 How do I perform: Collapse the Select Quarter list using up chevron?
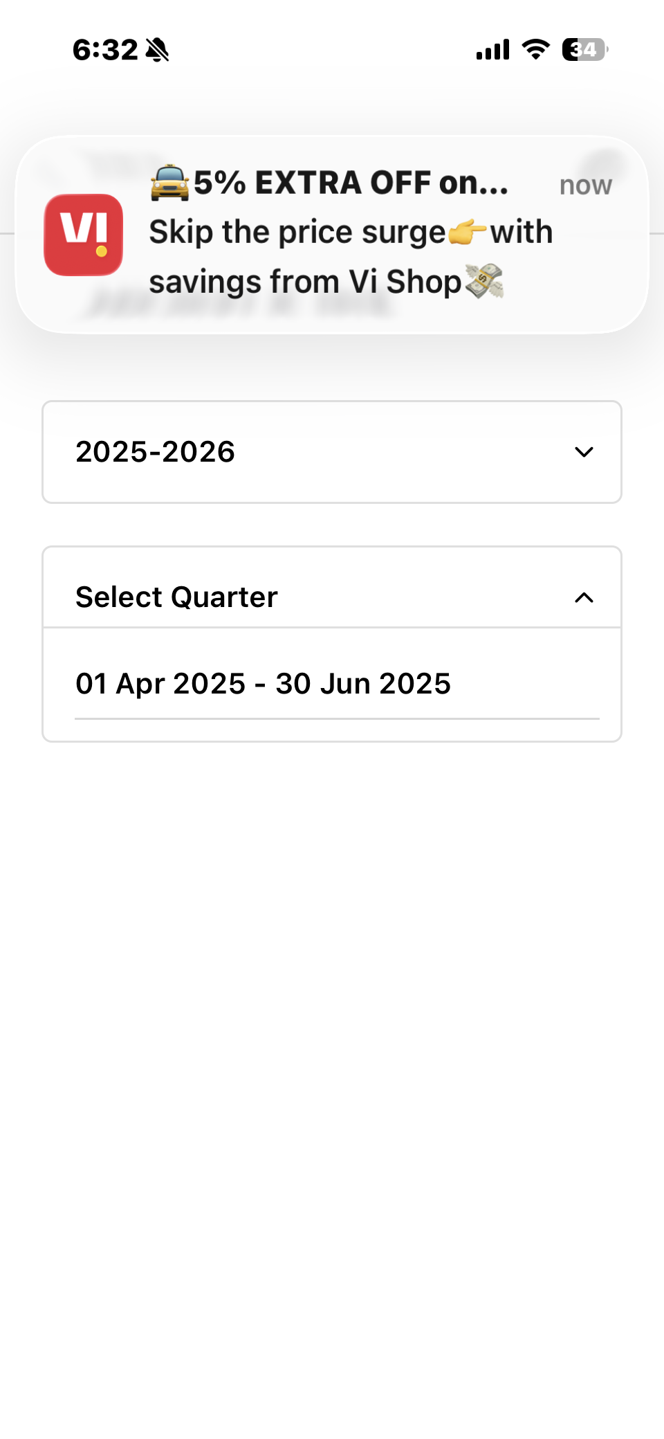584,597
